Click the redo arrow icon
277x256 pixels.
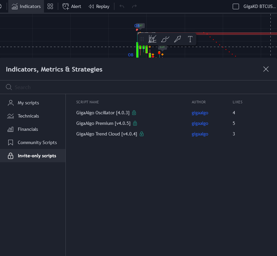pos(134,6)
